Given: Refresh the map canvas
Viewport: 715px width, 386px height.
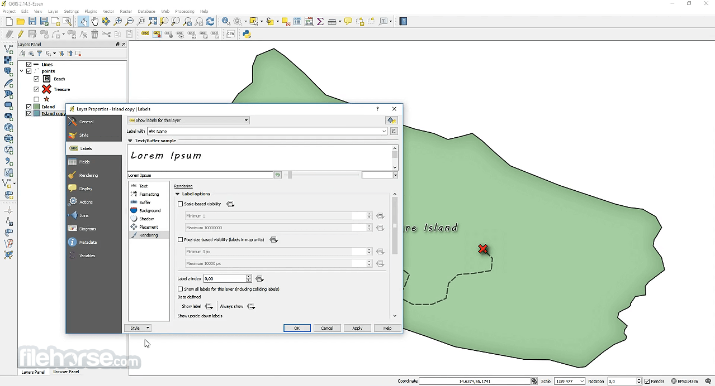Looking at the screenshot, I should pyautogui.click(x=210, y=21).
